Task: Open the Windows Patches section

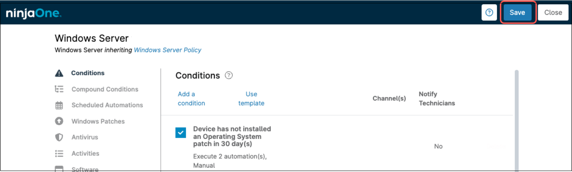Action: coord(98,121)
